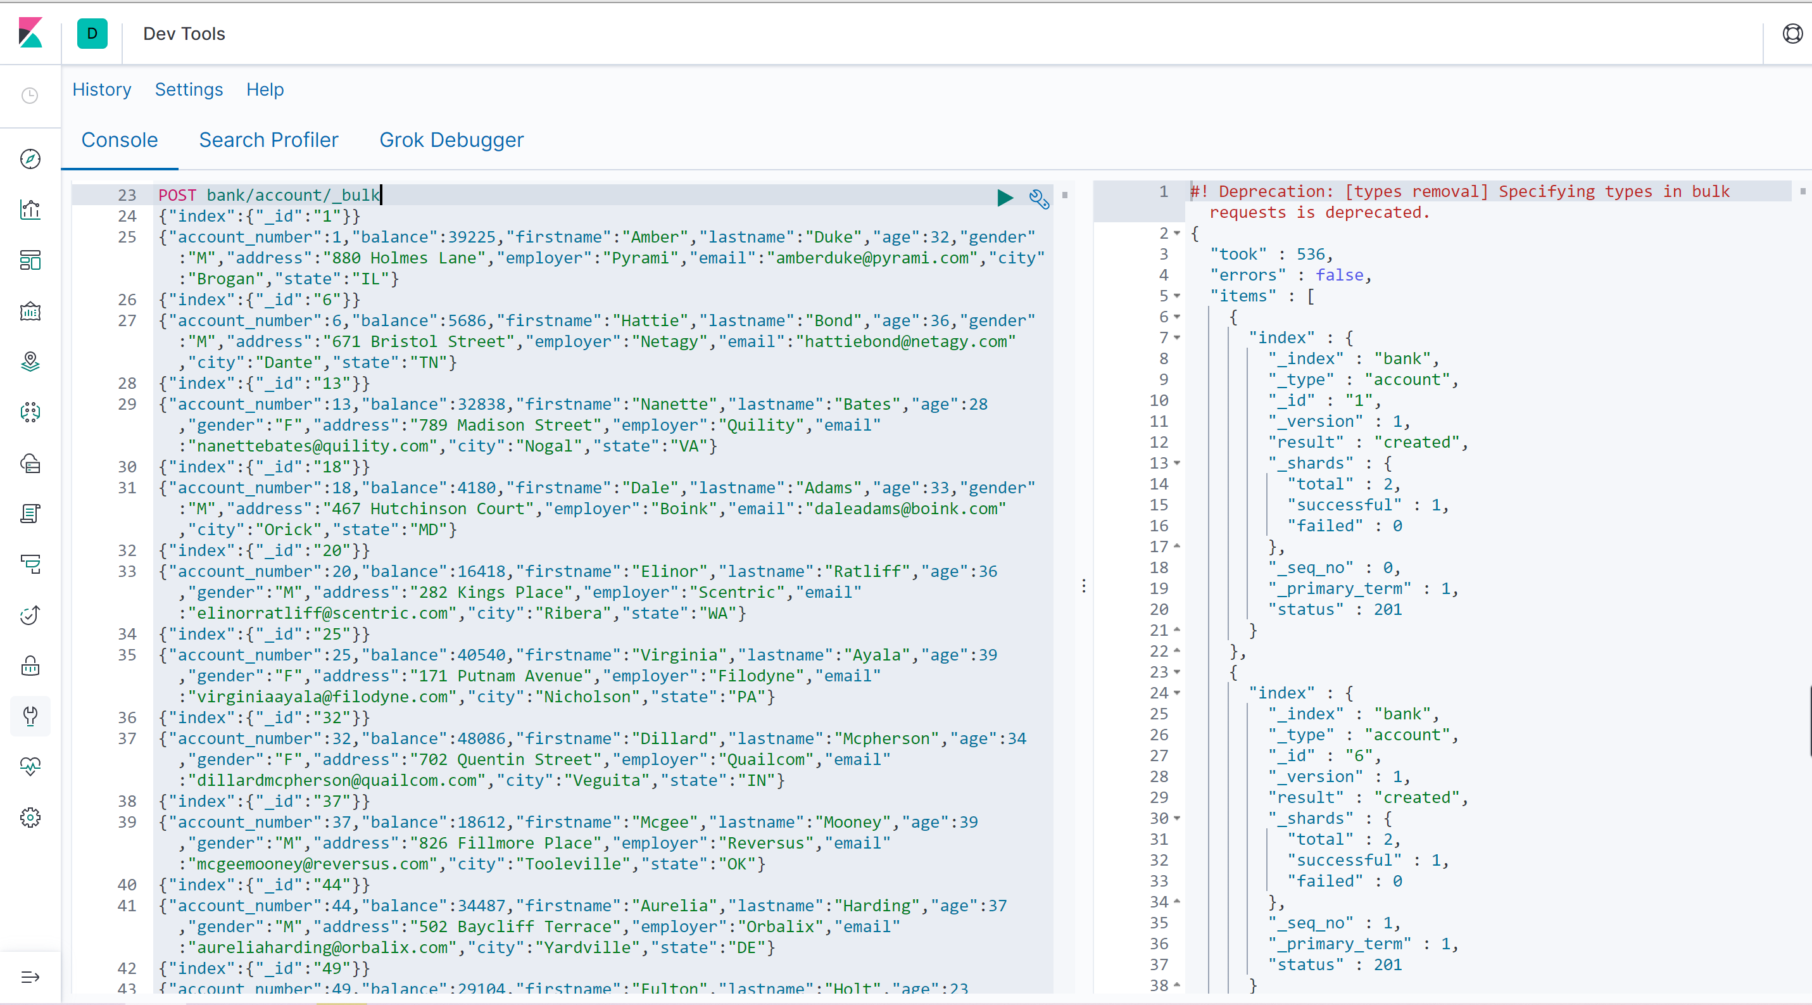The image size is (1812, 1005).
Task: Switch to Search Profiler tab
Action: click(x=268, y=140)
